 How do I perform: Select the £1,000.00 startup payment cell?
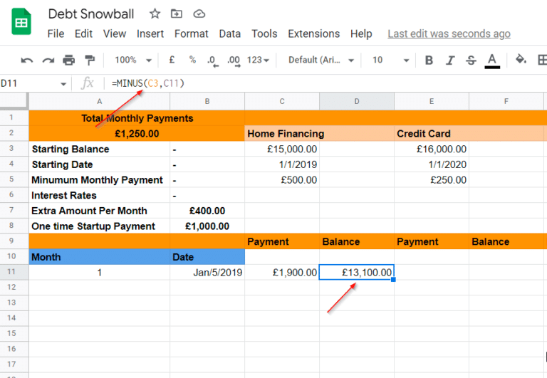[207, 226]
